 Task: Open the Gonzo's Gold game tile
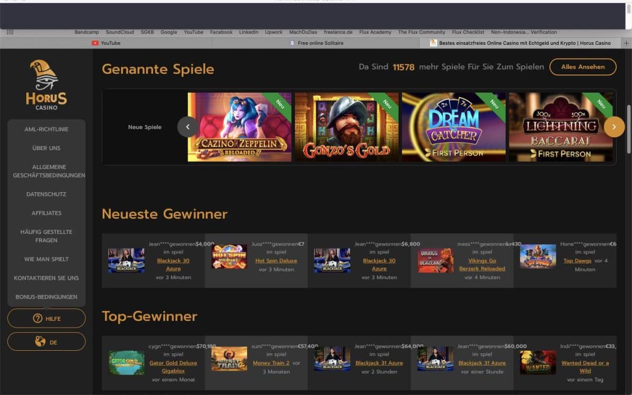(x=347, y=127)
